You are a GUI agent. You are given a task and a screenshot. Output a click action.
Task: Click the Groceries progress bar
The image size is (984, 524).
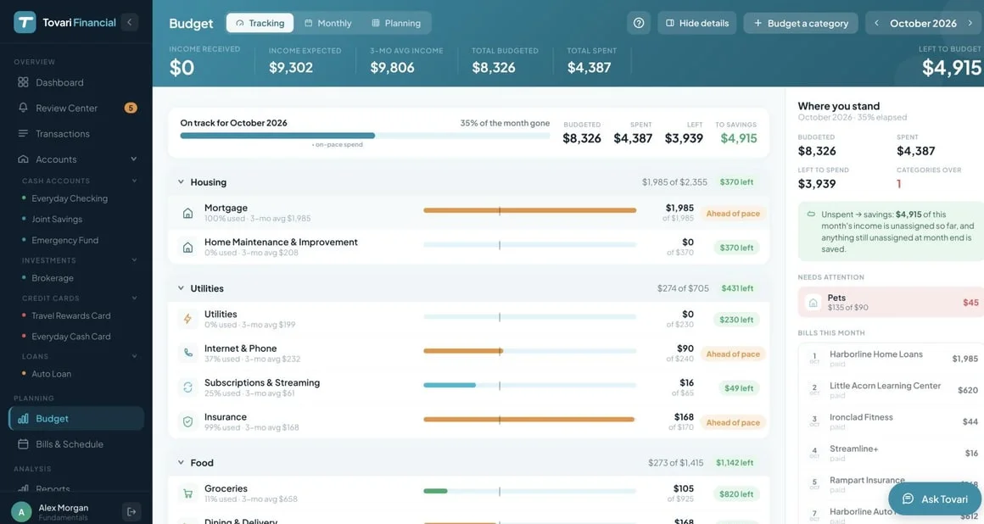(x=529, y=492)
